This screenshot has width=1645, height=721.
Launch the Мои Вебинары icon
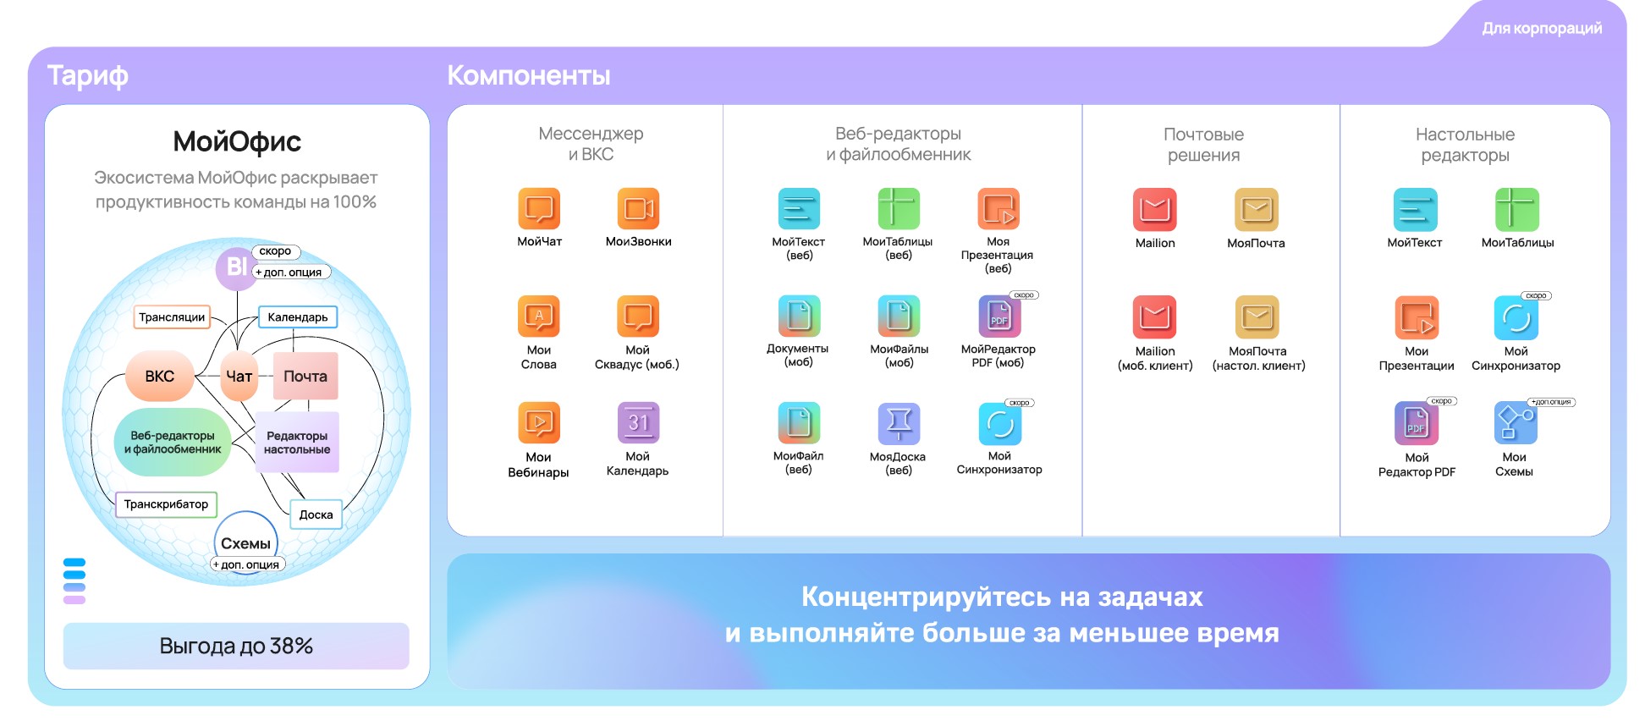[539, 423]
